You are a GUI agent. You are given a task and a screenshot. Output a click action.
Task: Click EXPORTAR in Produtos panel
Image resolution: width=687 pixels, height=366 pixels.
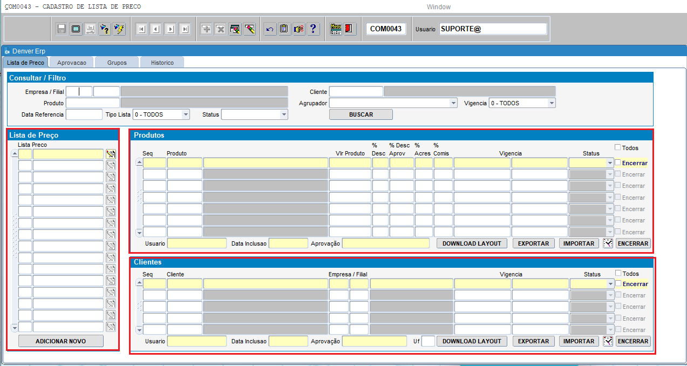(x=534, y=243)
